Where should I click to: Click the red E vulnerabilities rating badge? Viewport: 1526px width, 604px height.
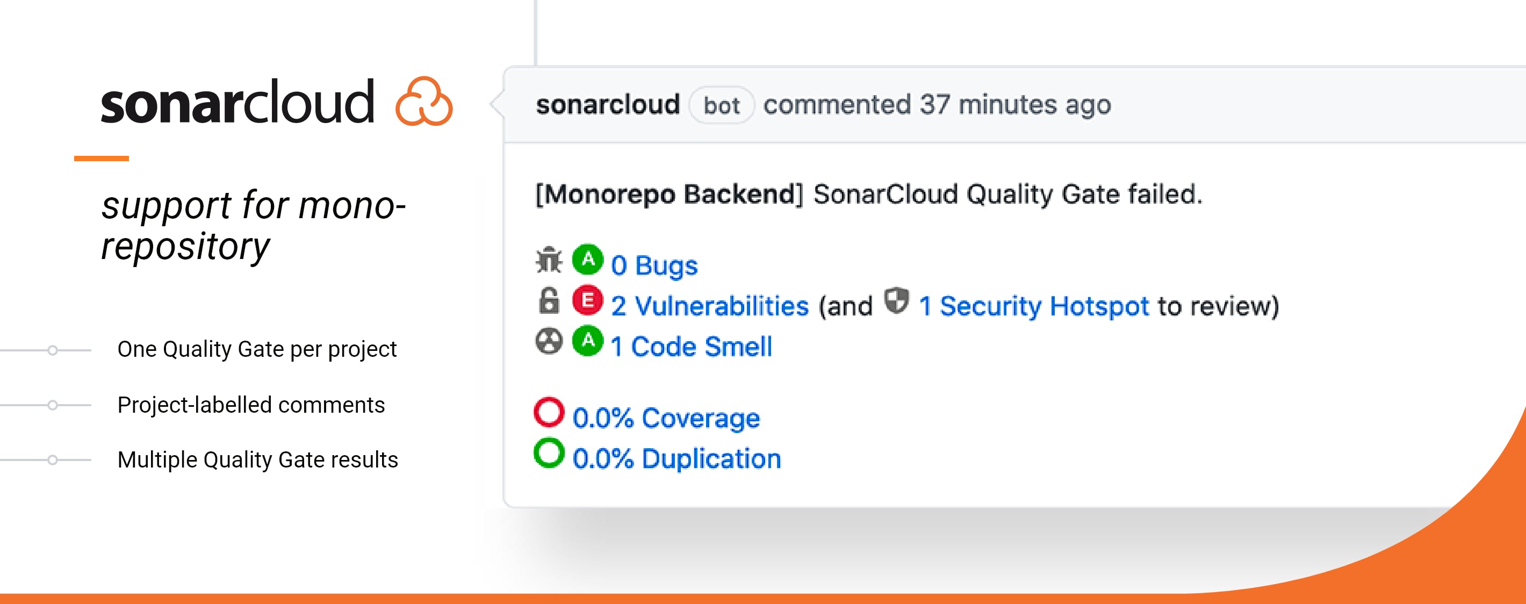[588, 300]
